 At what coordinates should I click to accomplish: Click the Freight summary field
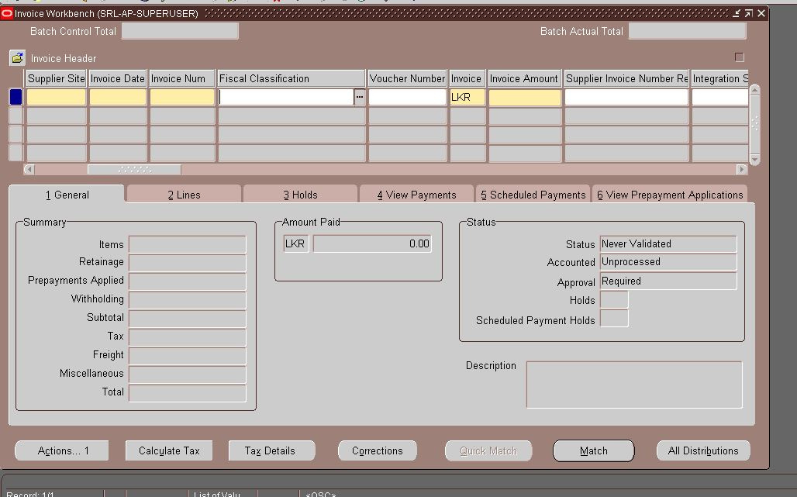click(x=188, y=356)
